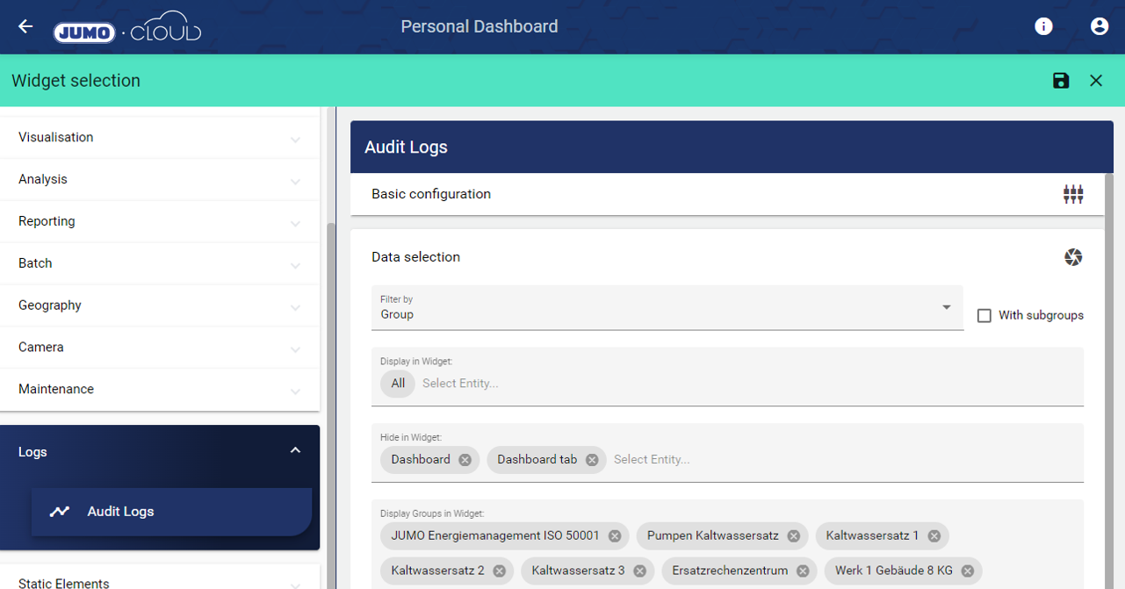Click the All chip in Display in Widget

(398, 384)
